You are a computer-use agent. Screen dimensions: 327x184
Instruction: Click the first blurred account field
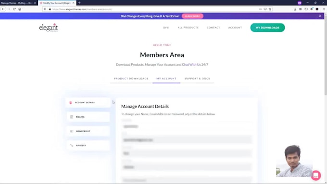coord(187,126)
